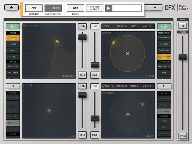Screen dimensions: 192x144
Task: Choose Bias distortion
Action: pyautogui.click(x=164, y=73)
